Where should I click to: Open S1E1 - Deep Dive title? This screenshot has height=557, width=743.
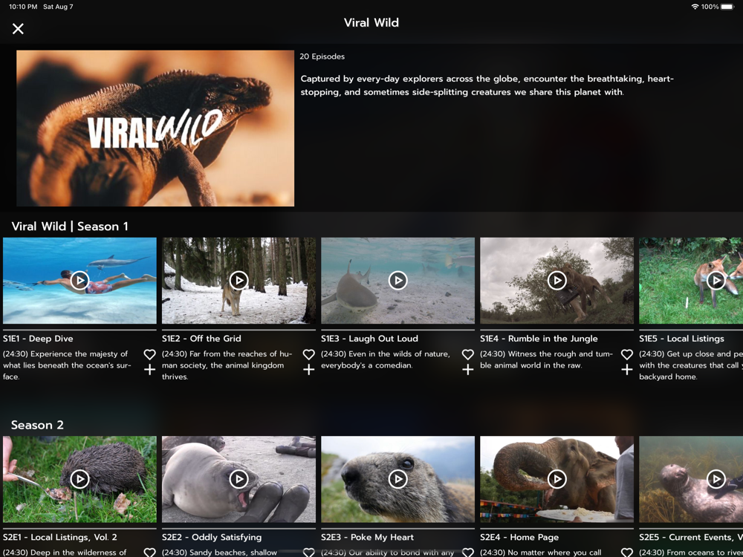tap(38, 339)
